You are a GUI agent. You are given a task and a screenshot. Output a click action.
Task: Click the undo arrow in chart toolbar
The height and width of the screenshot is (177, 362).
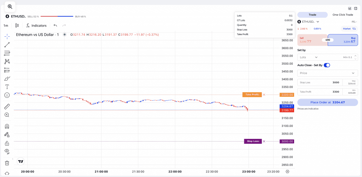coord(55,25)
